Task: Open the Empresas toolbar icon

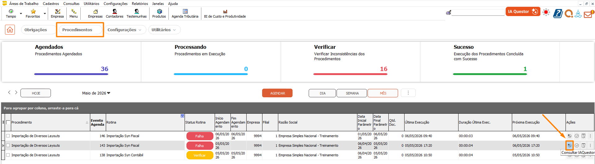Action: [x=95, y=13]
